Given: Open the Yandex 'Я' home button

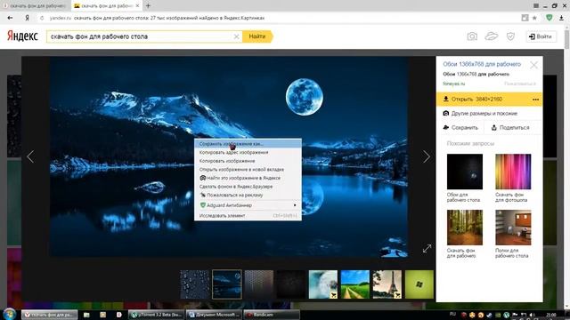Looking at the screenshot, I should coord(27,18).
